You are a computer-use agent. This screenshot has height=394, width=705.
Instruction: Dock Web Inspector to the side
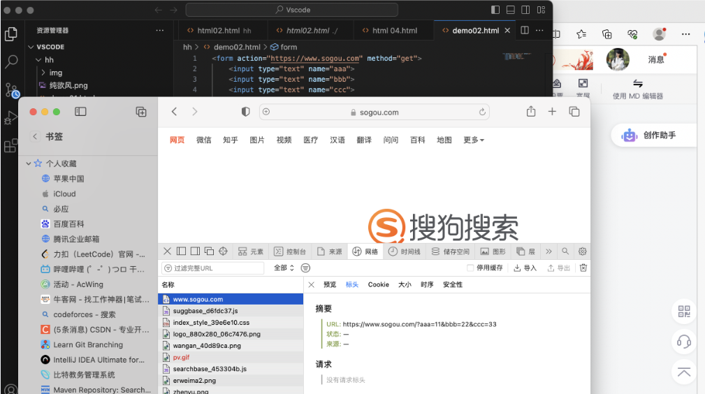(x=195, y=251)
